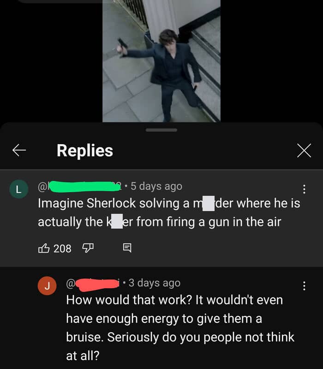Open the green-redacted commenter's username
This screenshot has width=323, height=369.
pyautogui.click(x=79, y=187)
